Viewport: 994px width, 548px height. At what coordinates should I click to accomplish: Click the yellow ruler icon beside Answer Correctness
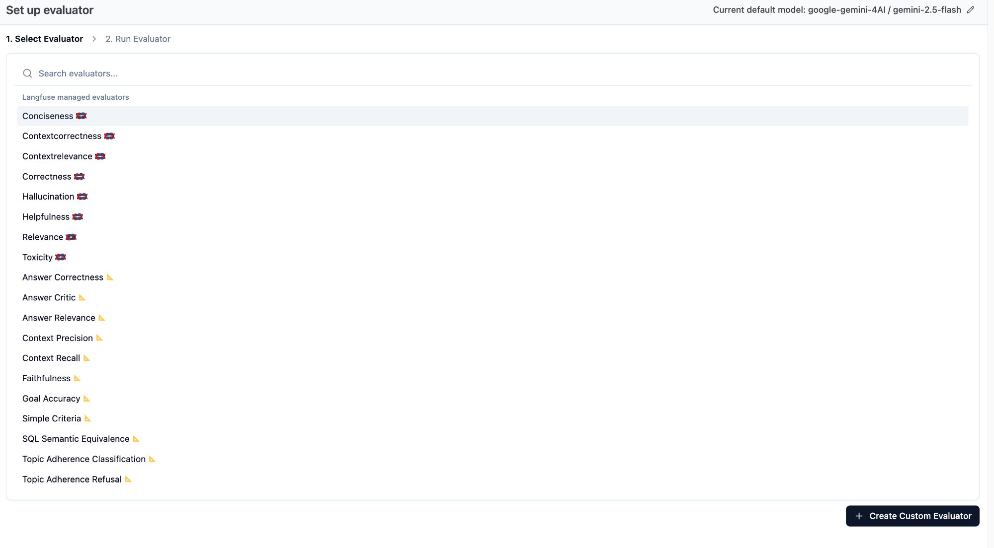click(110, 277)
